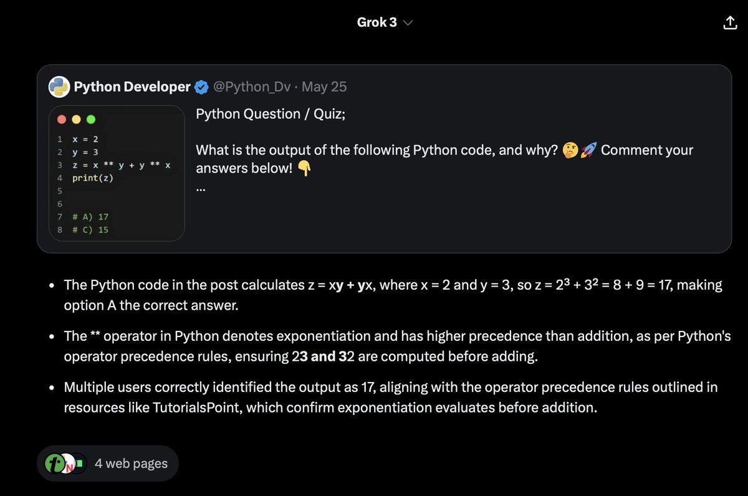748x496 pixels.
Task: Click the bullet explaining the ** operator precedence
Action: click(x=397, y=346)
